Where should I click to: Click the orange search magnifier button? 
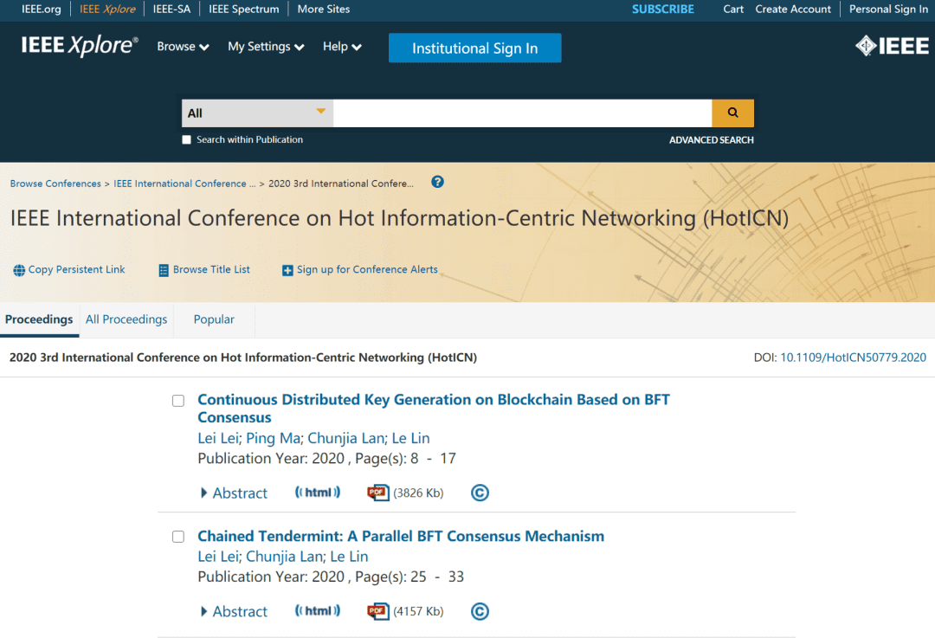click(x=732, y=113)
